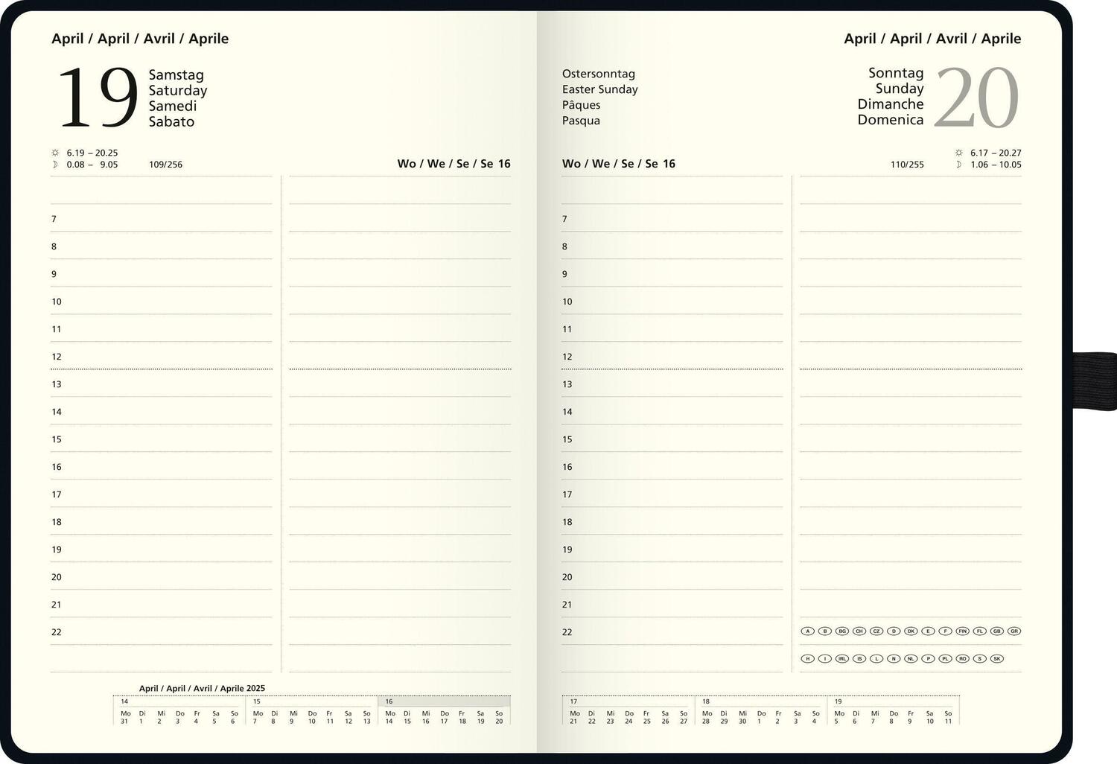1117x764 pixels.
Task: Click the left page month header
Action: coord(140,39)
